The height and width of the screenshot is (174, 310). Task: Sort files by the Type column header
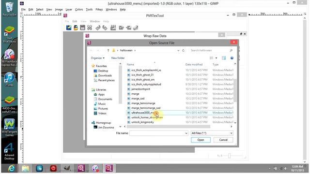pyautogui.click(x=216, y=64)
